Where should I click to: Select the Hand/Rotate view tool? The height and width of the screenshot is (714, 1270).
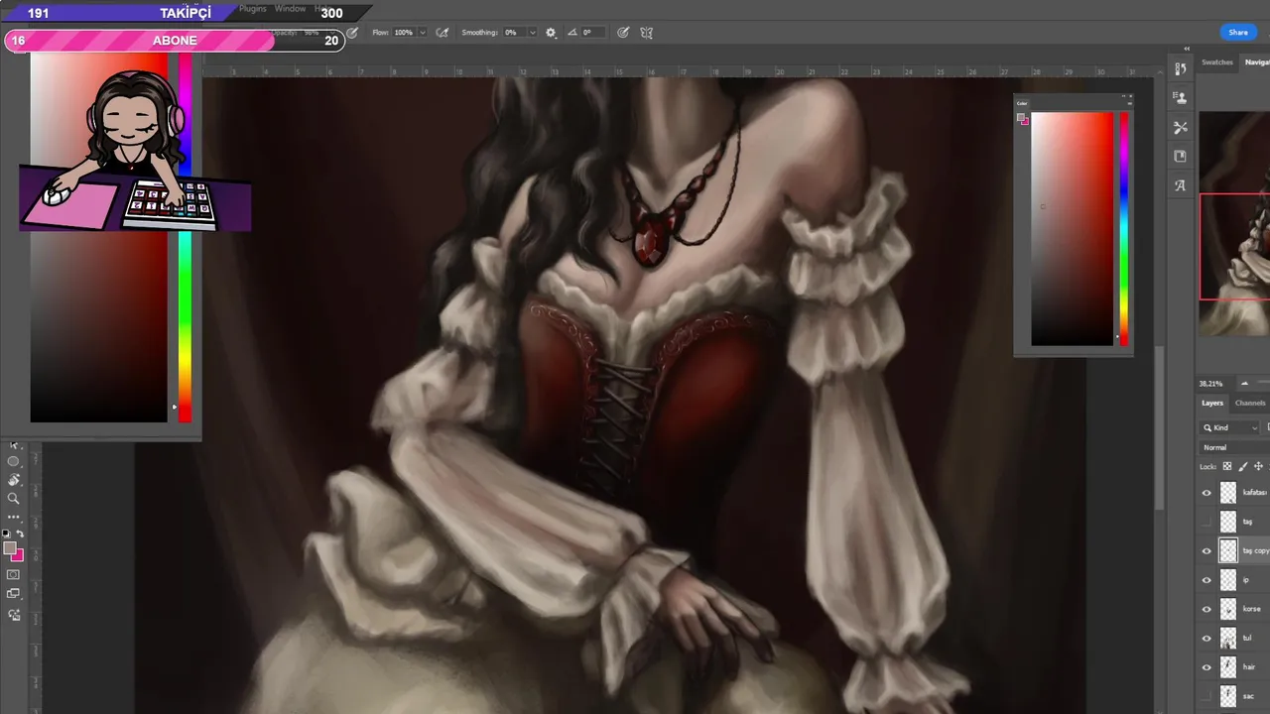[x=13, y=480]
